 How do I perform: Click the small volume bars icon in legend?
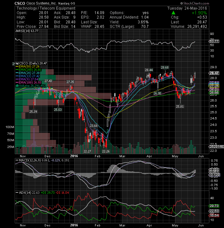click(17, 85)
